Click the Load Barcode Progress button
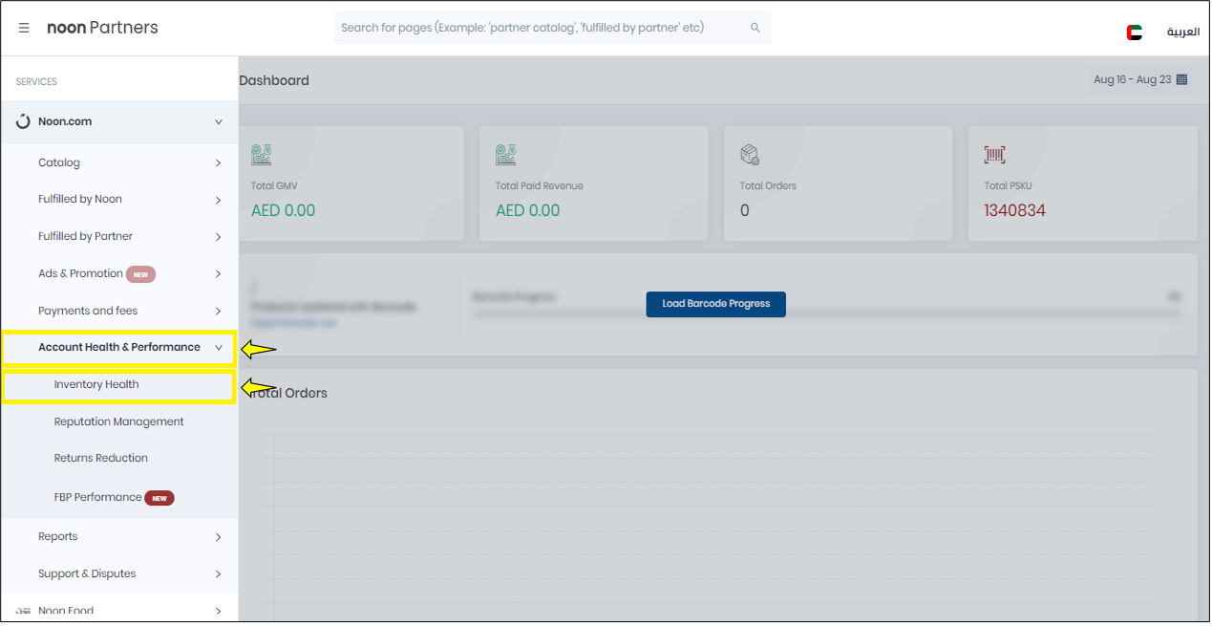 point(715,304)
